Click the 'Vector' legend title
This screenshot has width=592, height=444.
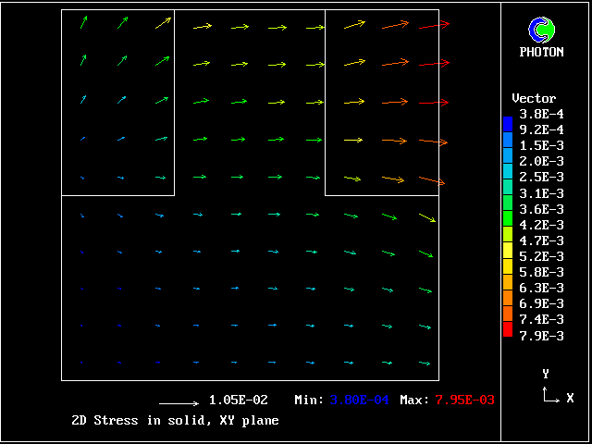click(x=534, y=98)
